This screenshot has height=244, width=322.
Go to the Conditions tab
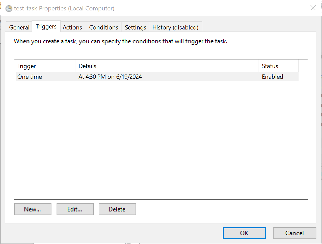tap(104, 27)
